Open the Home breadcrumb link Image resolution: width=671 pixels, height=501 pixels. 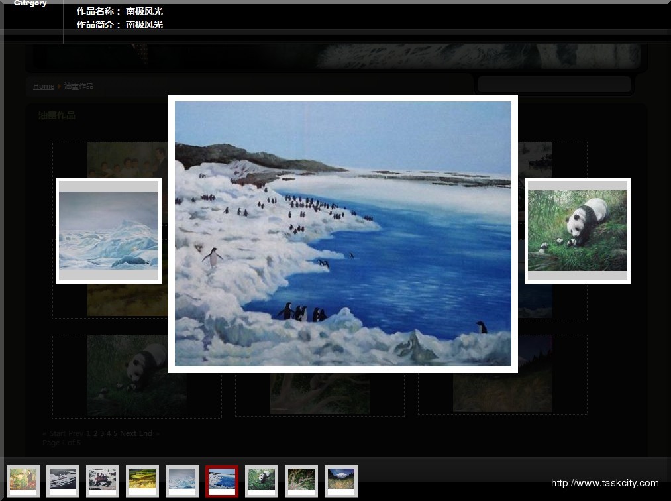pos(44,86)
